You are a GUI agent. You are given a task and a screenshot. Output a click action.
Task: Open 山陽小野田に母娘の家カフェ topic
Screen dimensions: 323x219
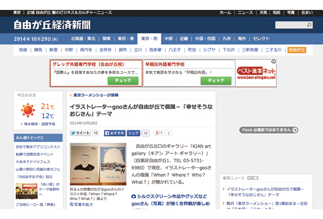[38, 169]
